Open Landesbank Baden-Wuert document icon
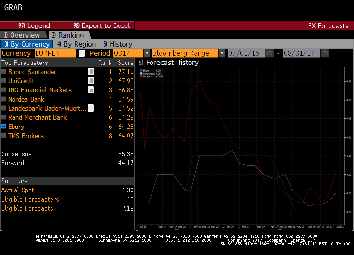Viewport: 354px width, 255px height. (91, 108)
